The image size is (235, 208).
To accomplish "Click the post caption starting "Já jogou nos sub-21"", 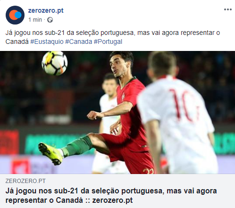I will (x=113, y=37).
